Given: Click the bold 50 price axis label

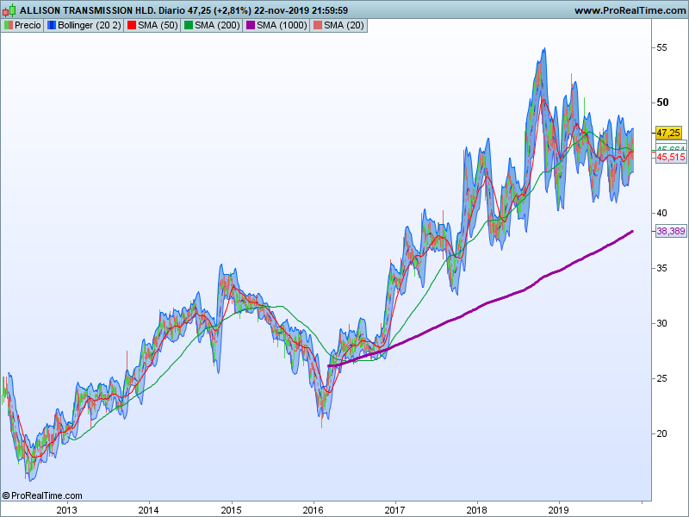Looking at the screenshot, I should click(662, 103).
